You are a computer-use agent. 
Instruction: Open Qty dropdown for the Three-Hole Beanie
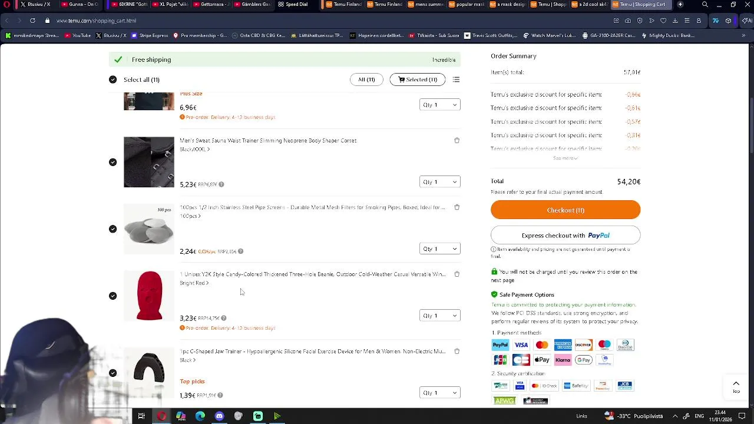[439, 316]
